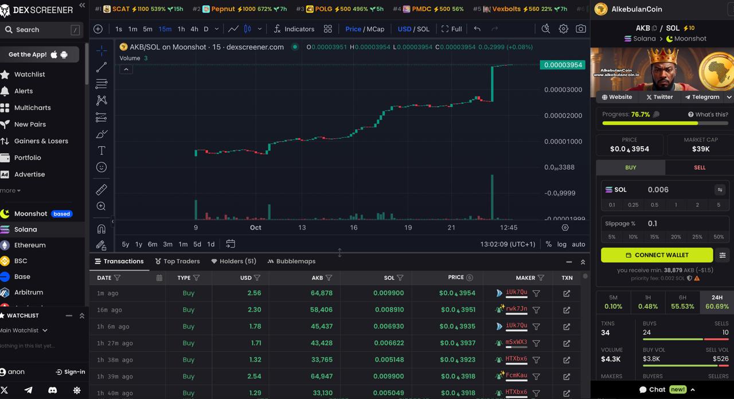Open trade settings beside Connect Wallet

pyautogui.click(x=723, y=255)
